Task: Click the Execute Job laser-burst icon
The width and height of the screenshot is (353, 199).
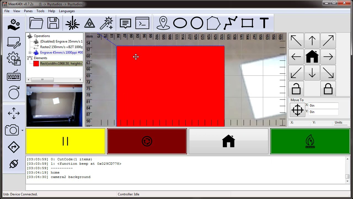Action: (73, 23)
